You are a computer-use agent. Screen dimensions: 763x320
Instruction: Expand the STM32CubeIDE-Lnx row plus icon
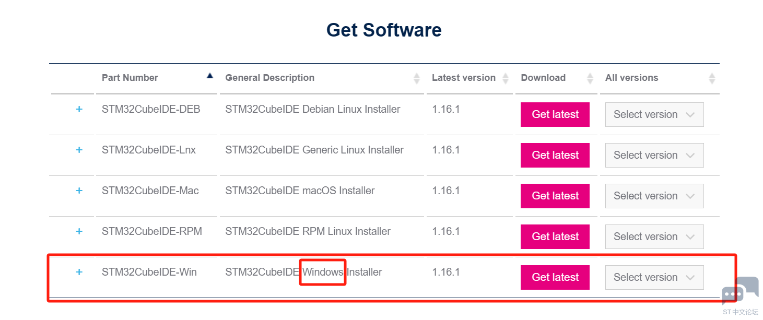pos(79,150)
